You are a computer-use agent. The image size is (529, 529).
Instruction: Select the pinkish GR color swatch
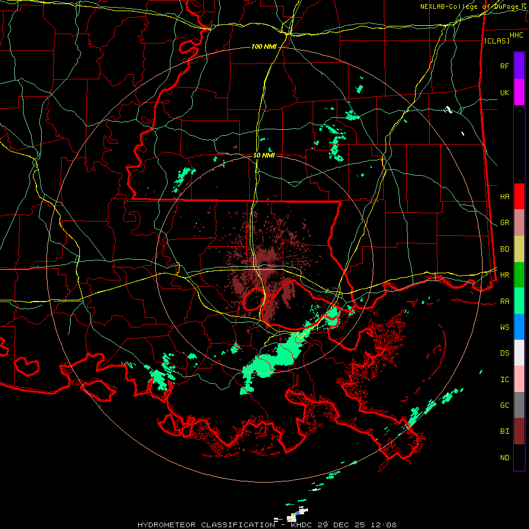coord(519,223)
